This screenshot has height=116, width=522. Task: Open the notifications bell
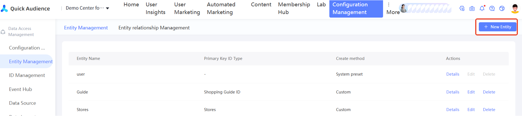(x=482, y=9)
